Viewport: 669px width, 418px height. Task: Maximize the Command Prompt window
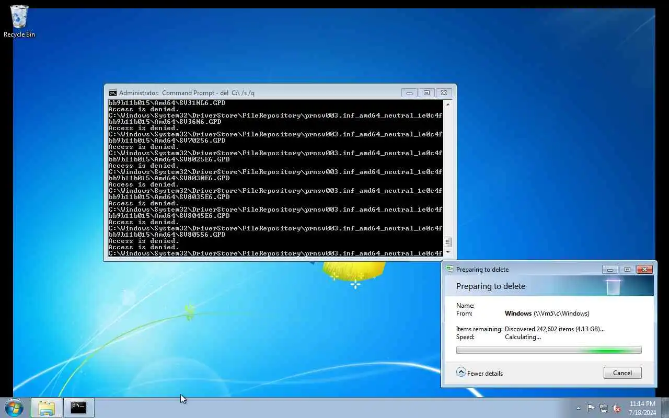[x=426, y=93]
